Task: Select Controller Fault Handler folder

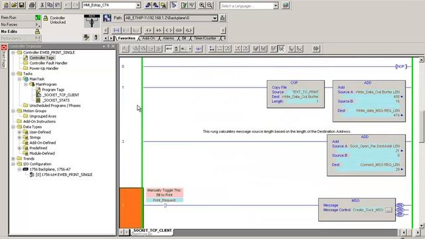Action: point(48,63)
